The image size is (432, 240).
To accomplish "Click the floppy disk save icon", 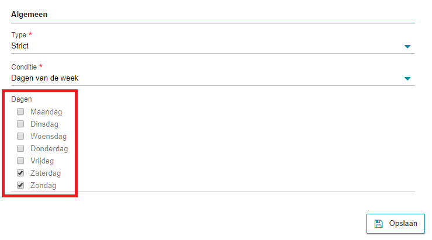I will [x=379, y=224].
